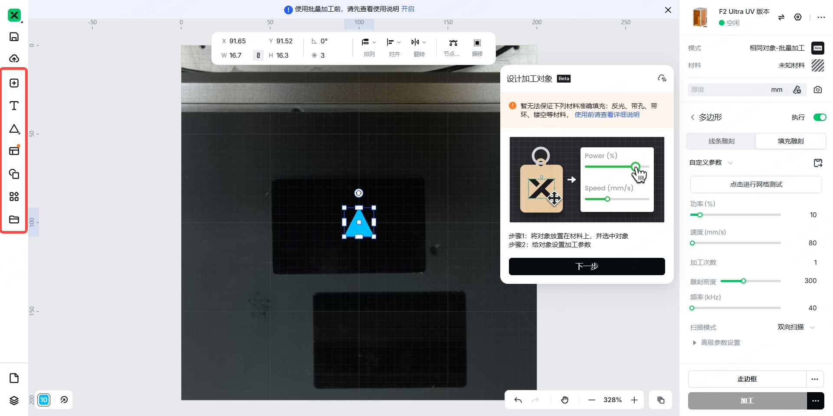Click the save file icon

[14, 37]
